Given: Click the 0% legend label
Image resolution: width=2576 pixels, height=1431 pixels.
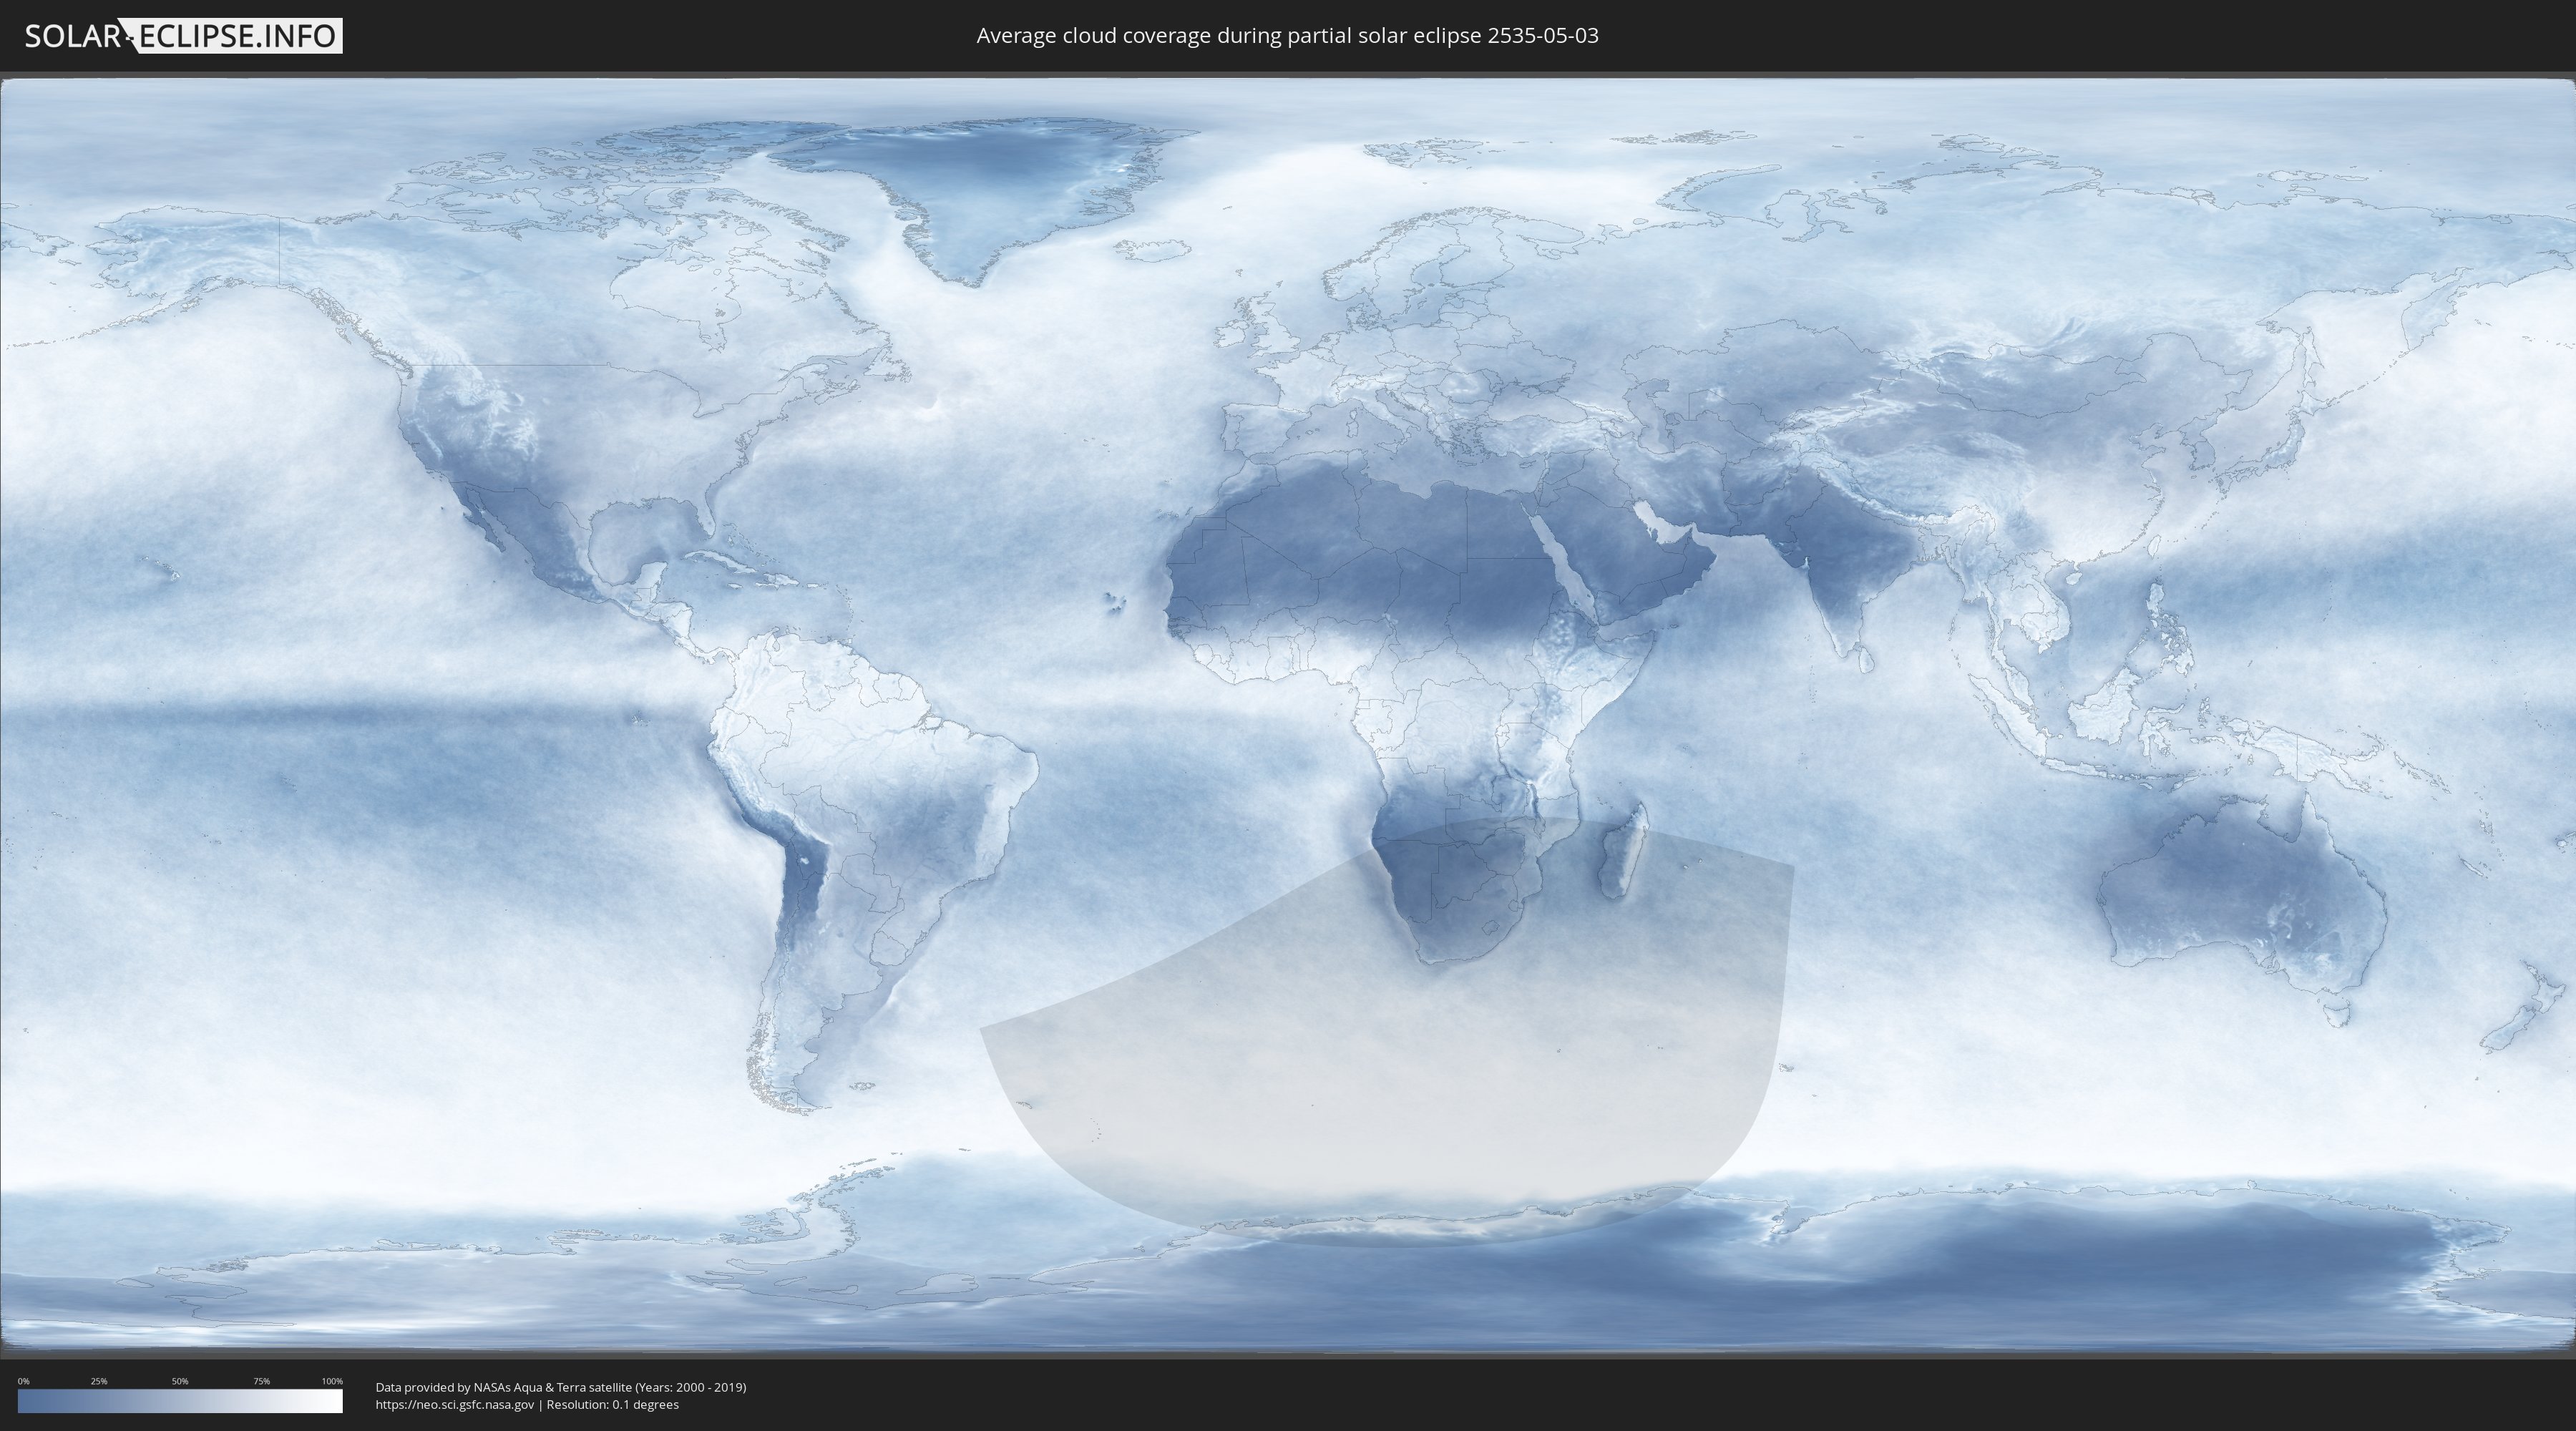Looking at the screenshot, I should click(24, 1381).
